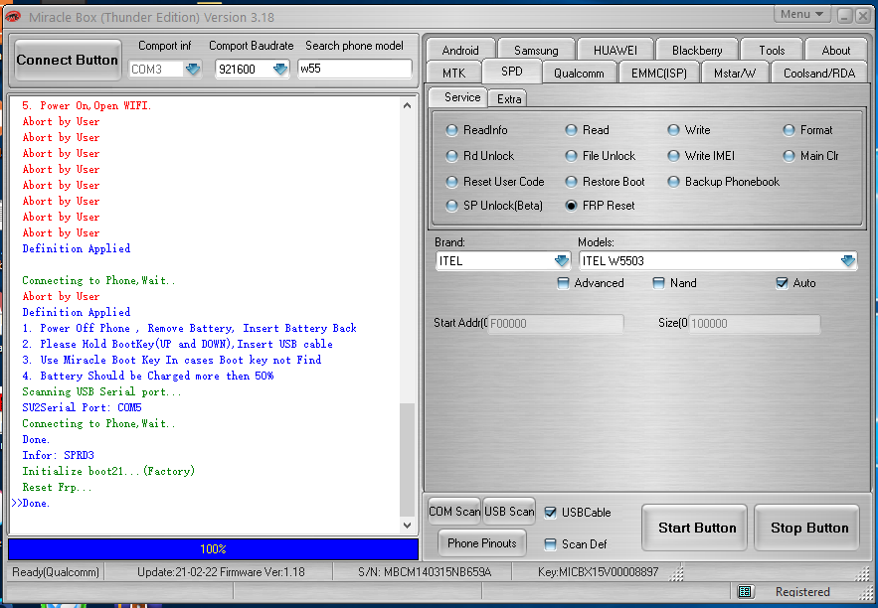The image size is (878, 608).
Task: Click the 'S/N: MBCM140315NB659A' status text
Action: [x=425, y=572]
